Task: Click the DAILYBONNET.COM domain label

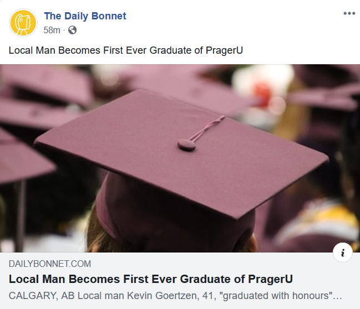Action: click(50, 264)
